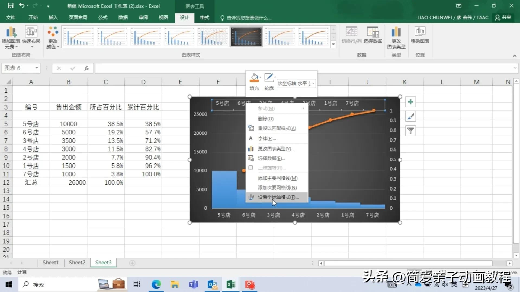Viewport: 520px width, 292px height.
Task: Open Microsoft Teams from taskbar
Action: [x=194, y=284]
